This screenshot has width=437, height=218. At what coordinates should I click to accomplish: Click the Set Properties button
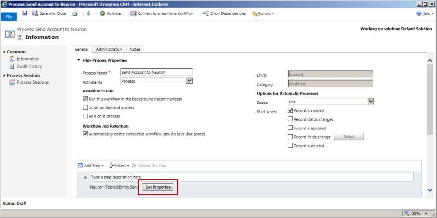coord(158,187)
